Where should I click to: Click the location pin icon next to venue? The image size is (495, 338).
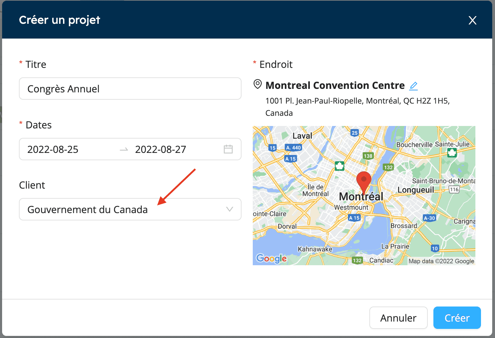click(x=258, y=84)
